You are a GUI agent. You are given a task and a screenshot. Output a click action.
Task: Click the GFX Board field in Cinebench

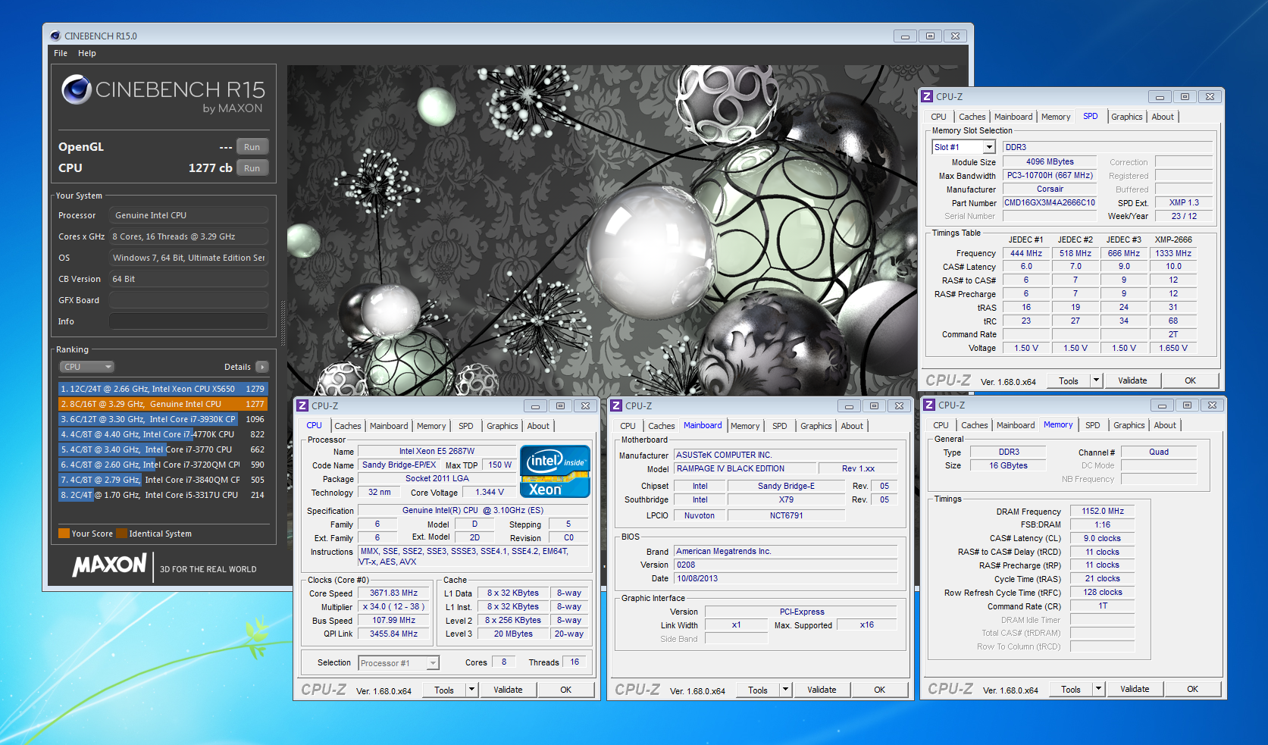tap(189, 300)
